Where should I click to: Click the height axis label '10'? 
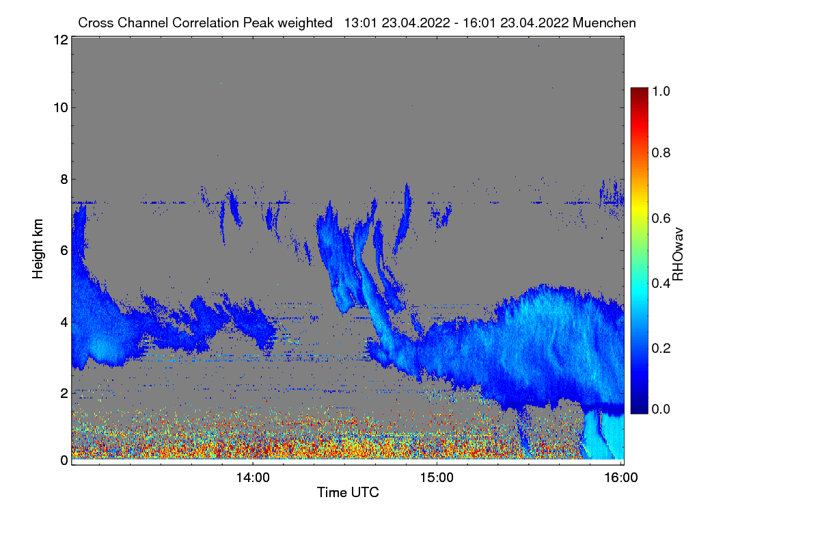tap(60, 107)
